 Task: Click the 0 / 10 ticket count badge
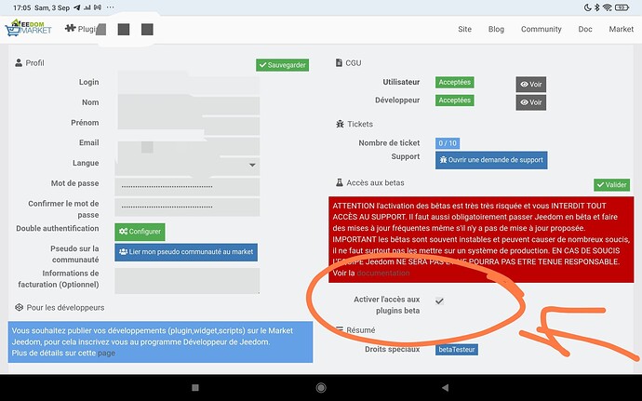[448, 143]
